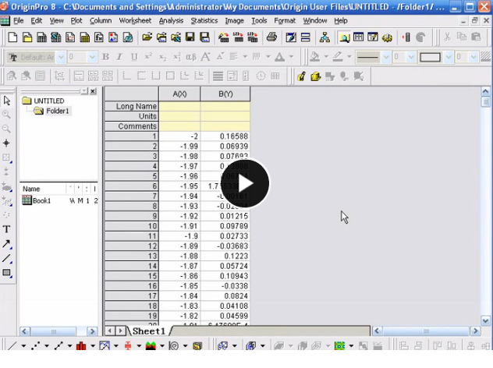Click the fill color paint bucket button
493x368 pixels.
point(314,57)
